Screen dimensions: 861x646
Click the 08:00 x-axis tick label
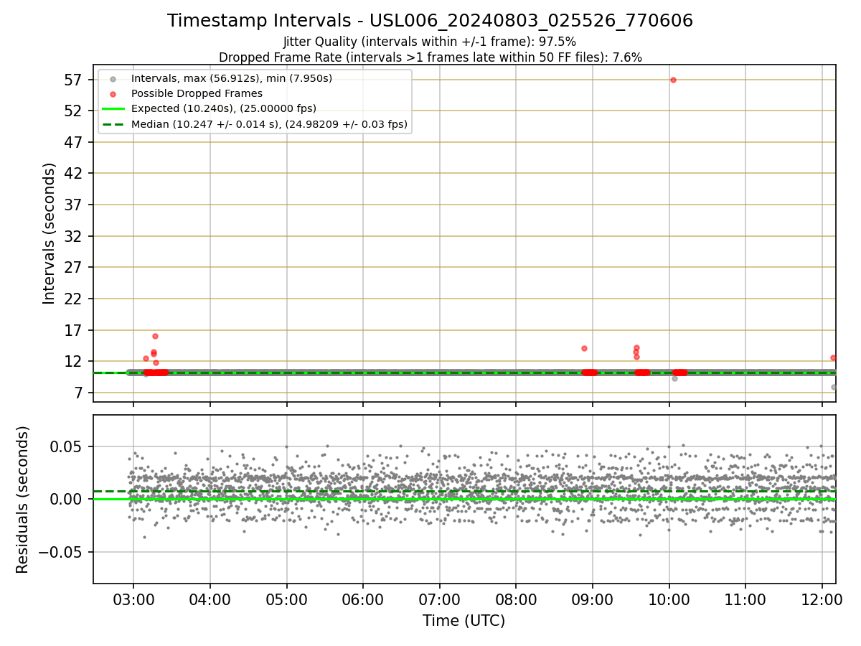[516, 601]
